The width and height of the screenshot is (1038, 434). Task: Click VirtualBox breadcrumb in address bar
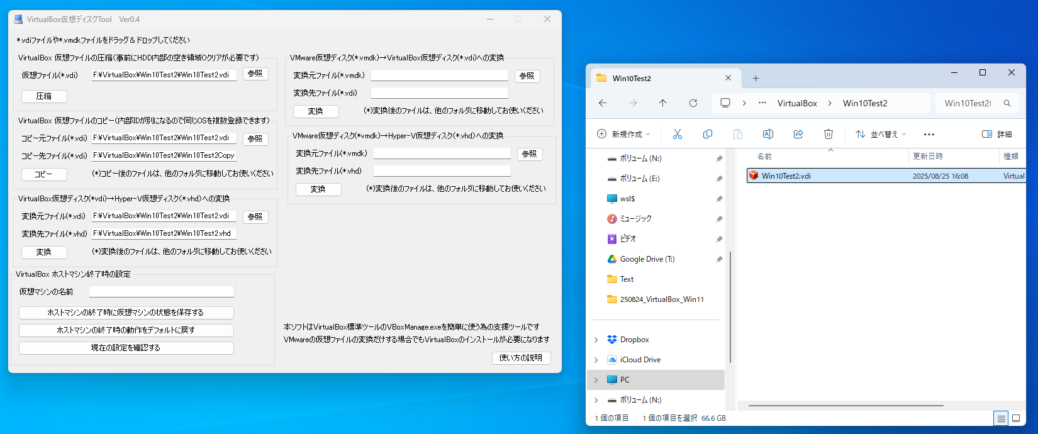coord(797,103)
